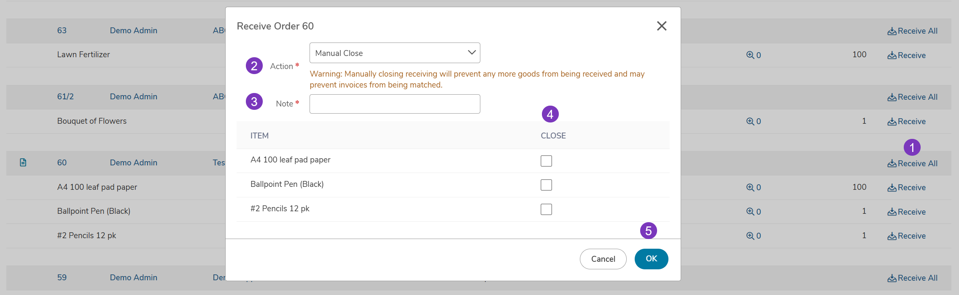Click the Note text field
The image size is (959, 295).
tap(395, 104)
